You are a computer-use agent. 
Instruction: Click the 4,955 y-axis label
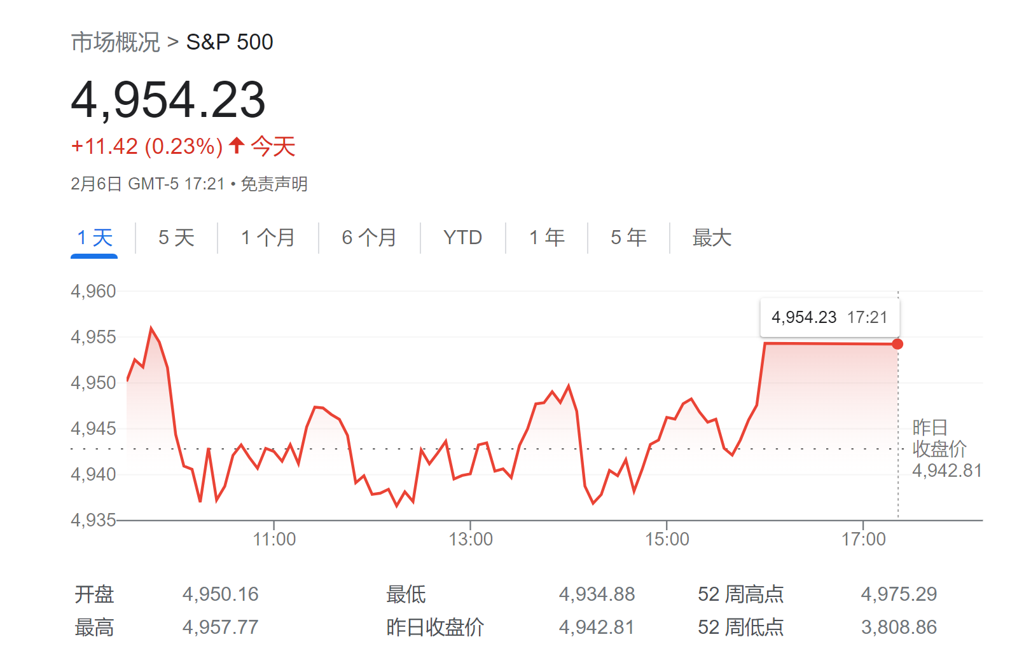(93, 337)
